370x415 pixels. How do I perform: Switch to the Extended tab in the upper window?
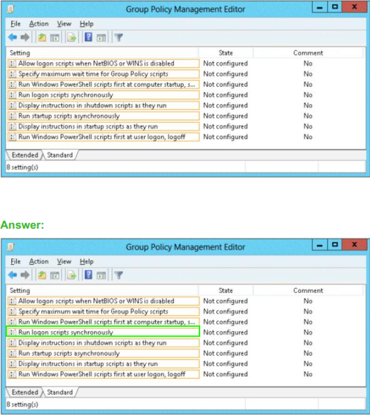coord(25,155)
